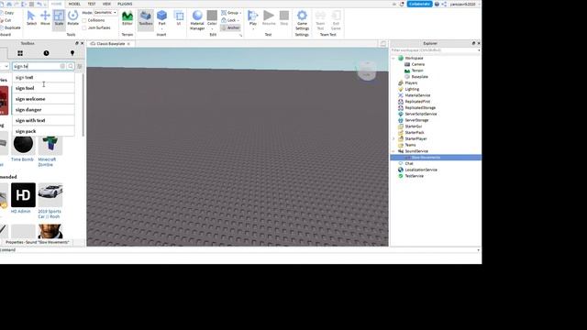587x330 pixels.
Task: Open the Explorer filter dropdown arrow
Action: click(479, 50)
